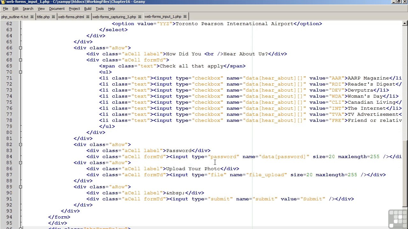408x229 pixels.
Task: Close the web-forms_capturing_3.php tab
Action: (140, 17)
